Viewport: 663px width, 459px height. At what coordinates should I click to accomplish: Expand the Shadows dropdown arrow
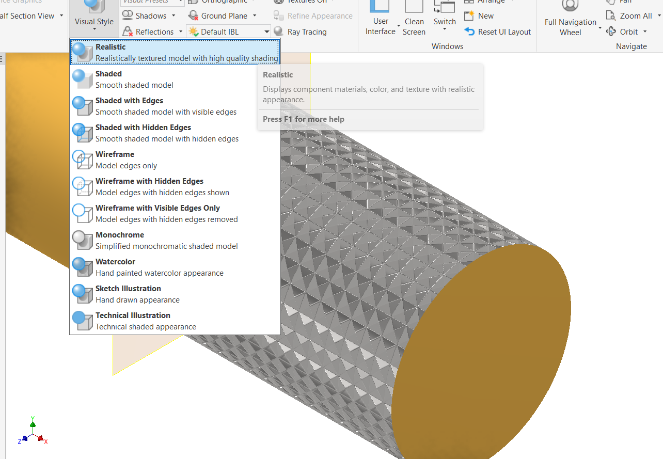pyautogui.click(x=173, y=16)
